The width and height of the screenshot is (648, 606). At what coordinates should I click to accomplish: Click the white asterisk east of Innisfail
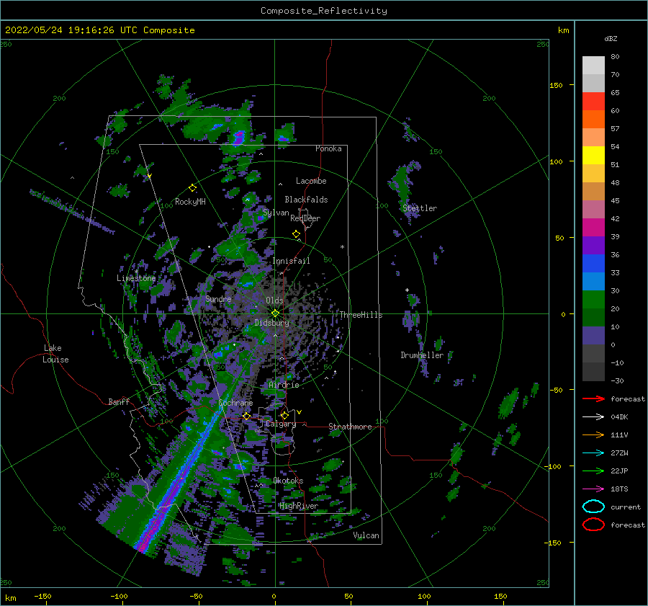pos(342,247)
